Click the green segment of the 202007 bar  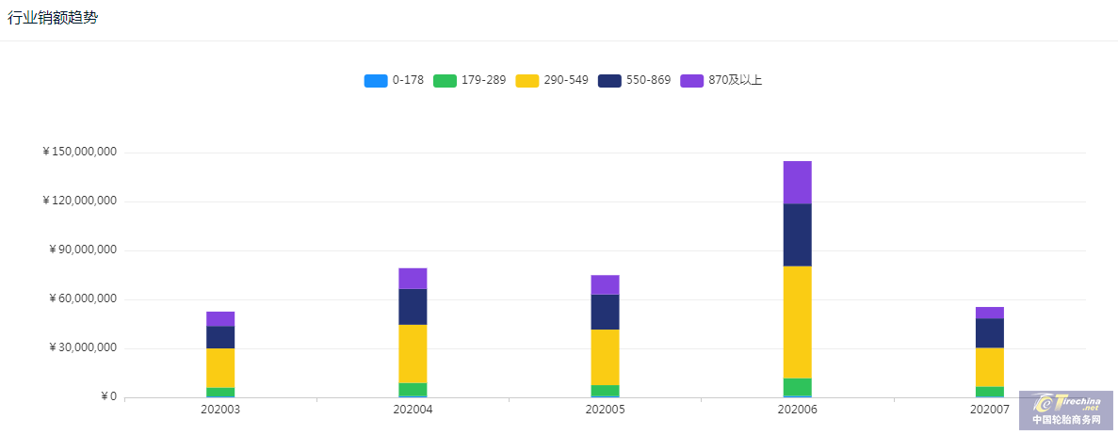(x=990, y=392)
